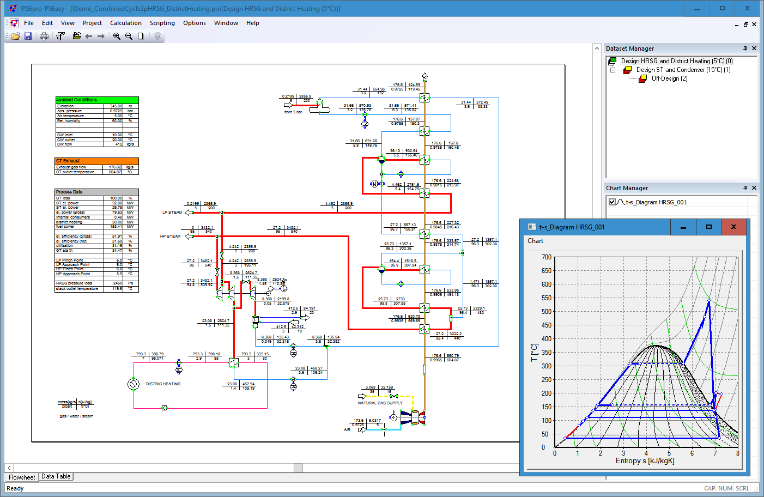Screen dimensions: 764x497
Task: Switch to the Data Table tab
Action: [56, 476]
